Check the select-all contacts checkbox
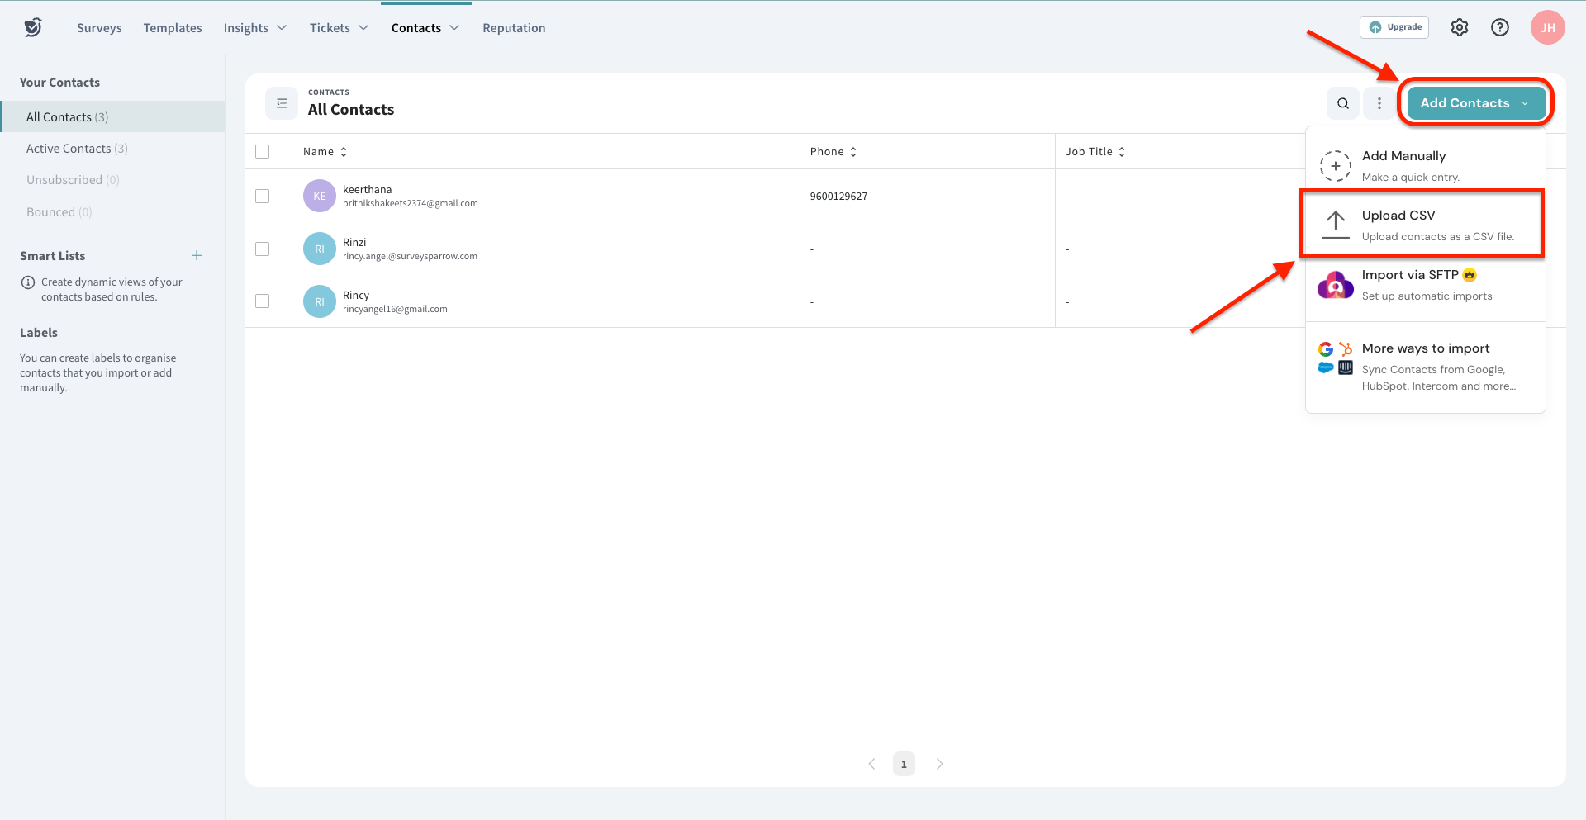 (x=263, y=151)
